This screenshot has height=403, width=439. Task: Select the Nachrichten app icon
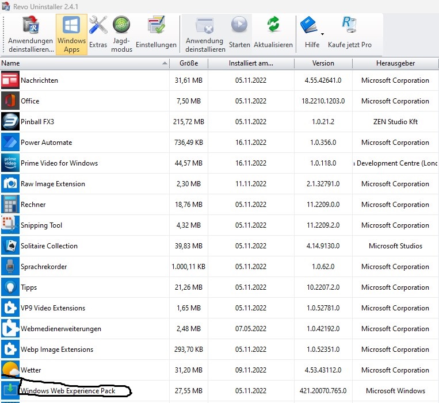click(10, 80)
